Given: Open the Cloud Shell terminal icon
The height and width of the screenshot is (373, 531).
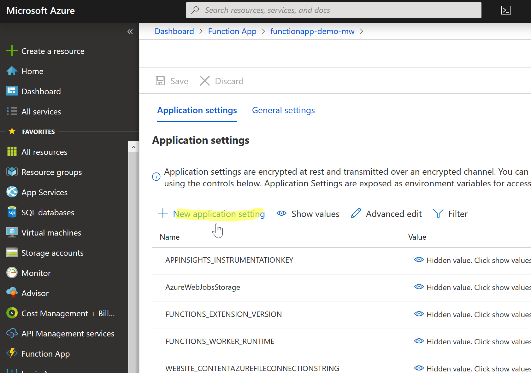Looking at the screenshot, I should pos(506,10).
